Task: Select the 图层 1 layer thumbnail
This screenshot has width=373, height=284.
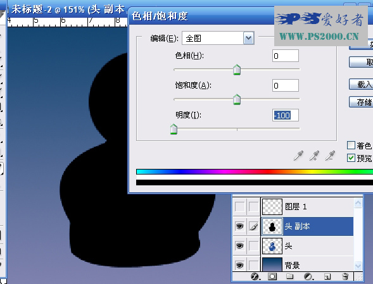Action: (272, 207)
